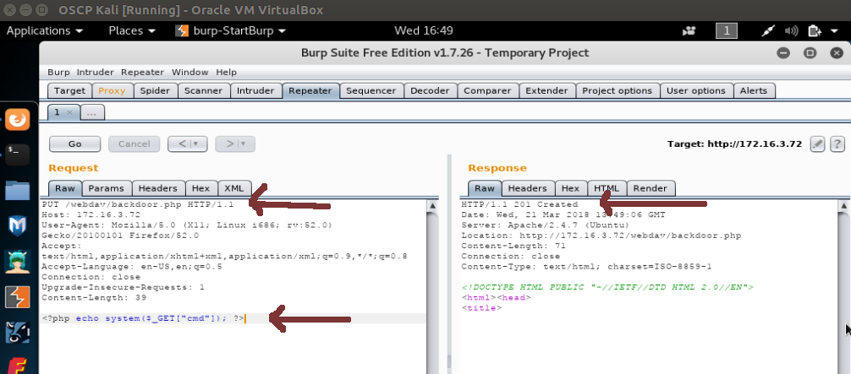This screenshot has width=851, height=374.
Task: Select the Request Headers tab
Action: [x=158, y=188]
